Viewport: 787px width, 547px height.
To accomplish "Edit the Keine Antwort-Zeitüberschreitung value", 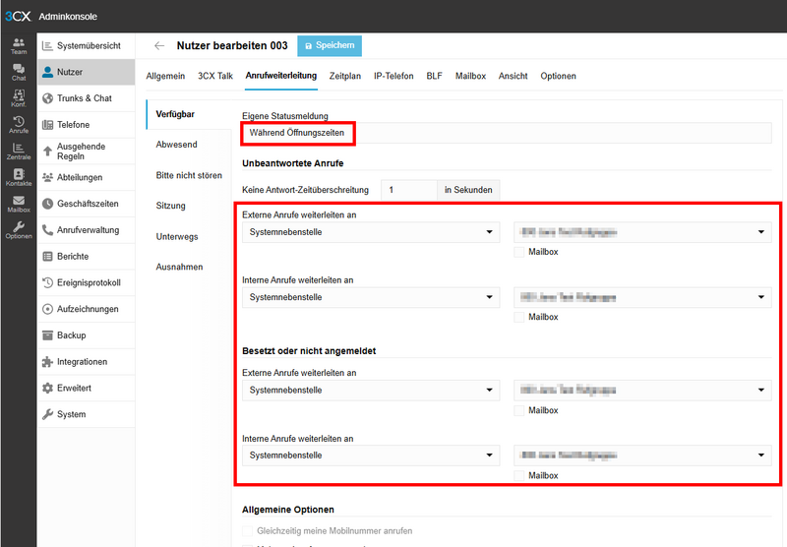I will 408,190.
